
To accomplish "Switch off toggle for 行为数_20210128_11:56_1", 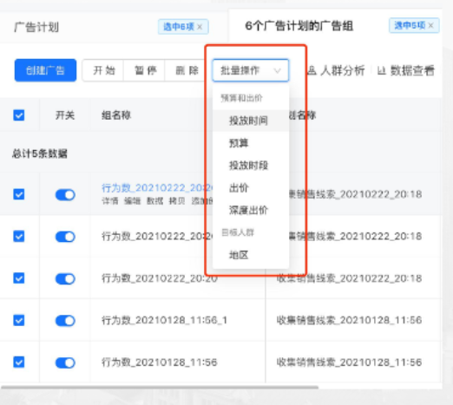I will click(65, 321).
